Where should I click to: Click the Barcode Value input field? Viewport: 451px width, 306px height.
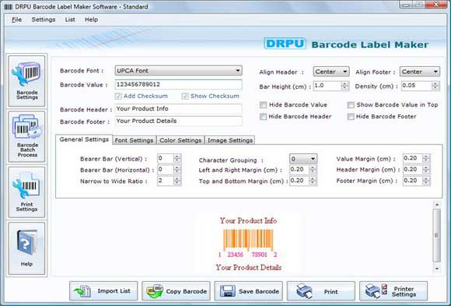point(178,84)
